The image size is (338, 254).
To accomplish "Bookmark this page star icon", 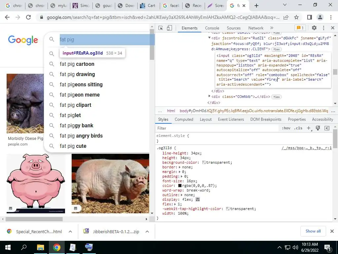I will coord(296,17).
